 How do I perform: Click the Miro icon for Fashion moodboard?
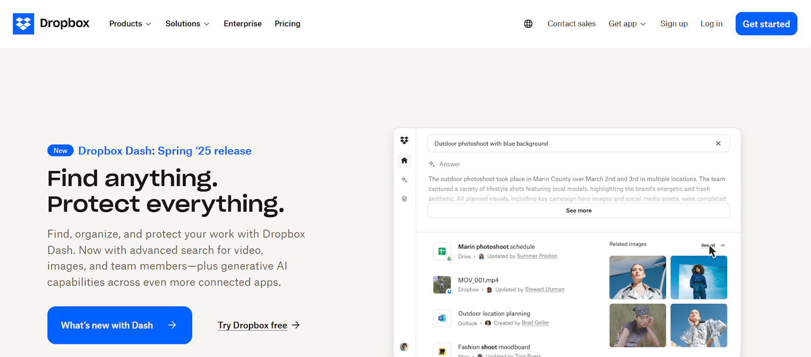point(442,350)
